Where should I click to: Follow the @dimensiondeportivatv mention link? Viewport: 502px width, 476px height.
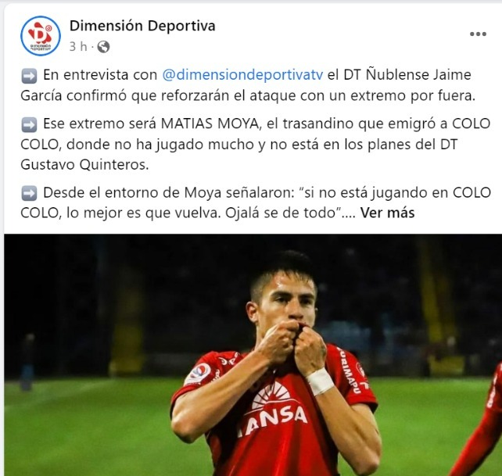tap(242, 75)
